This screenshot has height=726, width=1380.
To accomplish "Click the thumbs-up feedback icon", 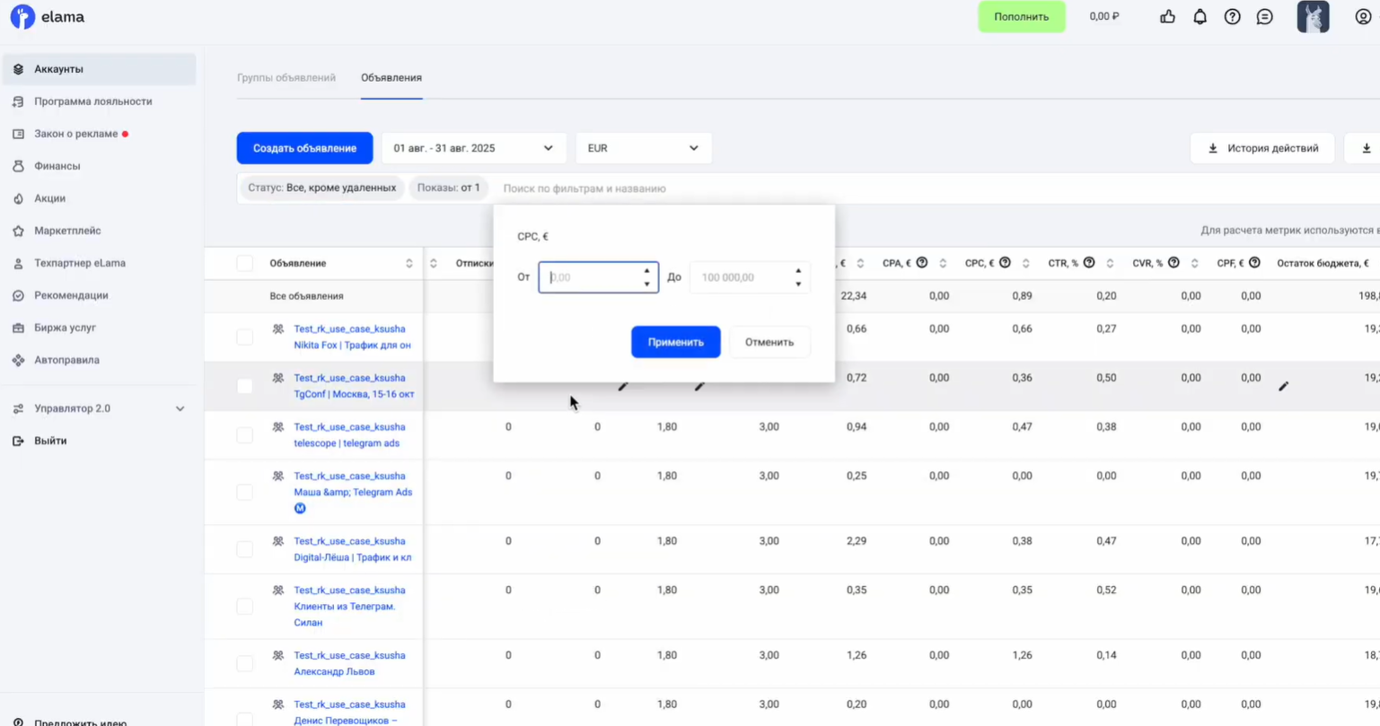I will 1167,17.
